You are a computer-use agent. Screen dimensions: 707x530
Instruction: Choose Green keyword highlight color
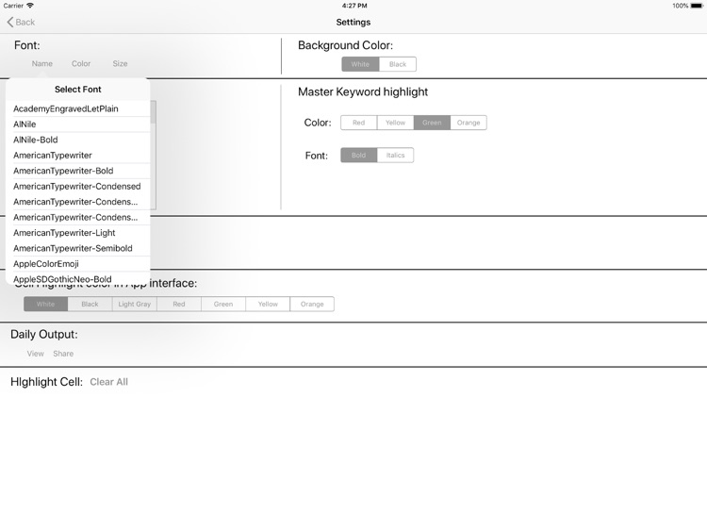tap(432, 123)
